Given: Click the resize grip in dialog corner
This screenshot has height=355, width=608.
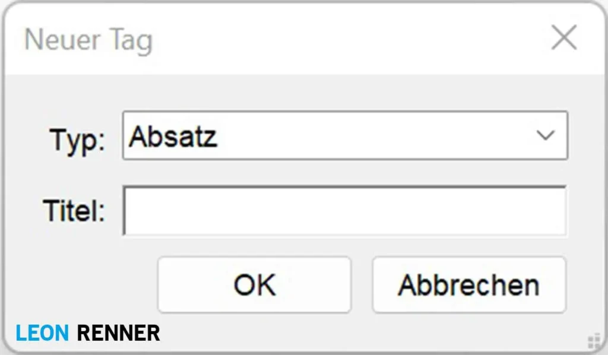Looking at the screenshot, I should 593,341.
